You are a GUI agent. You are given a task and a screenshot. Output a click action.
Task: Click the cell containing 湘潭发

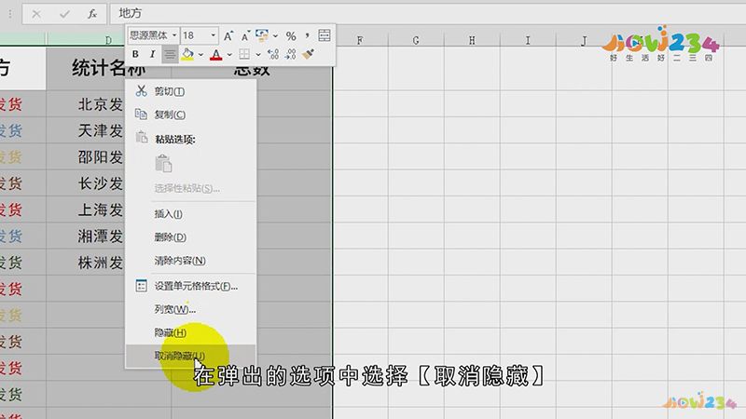(101, 236)
